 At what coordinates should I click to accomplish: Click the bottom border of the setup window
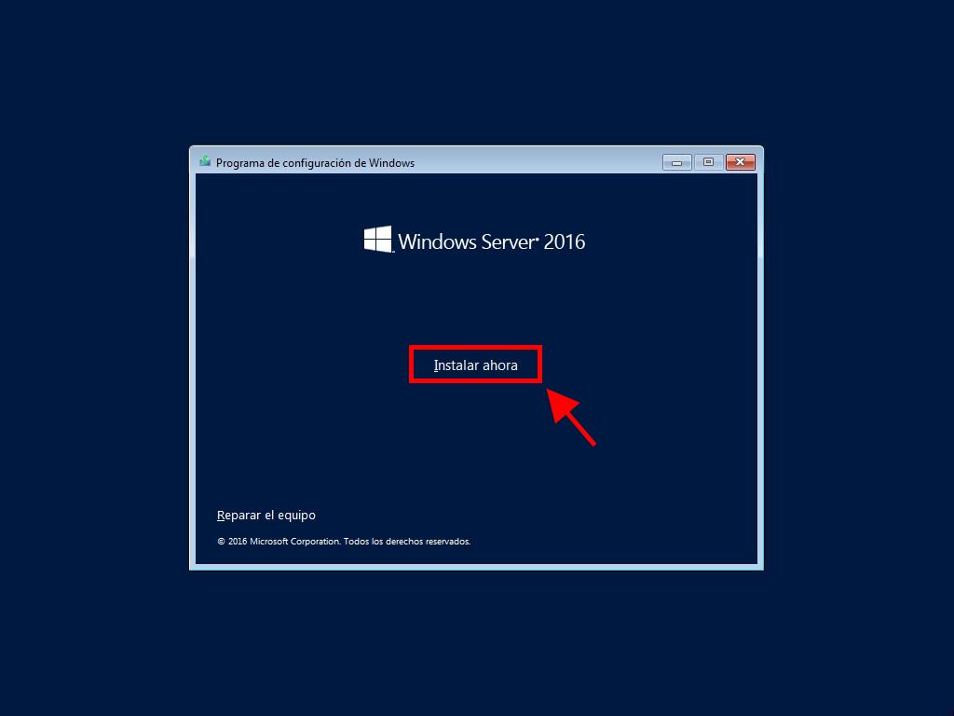point(476,568)
